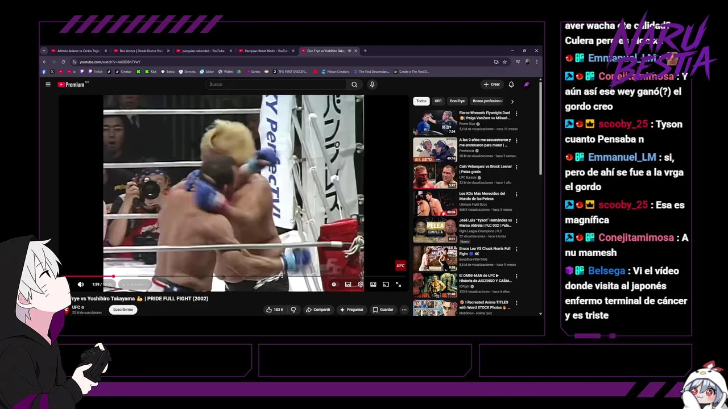The image size is (728, 409).
Task: Open the Kick bookmark in bookmarks bar
Action: 151,72
